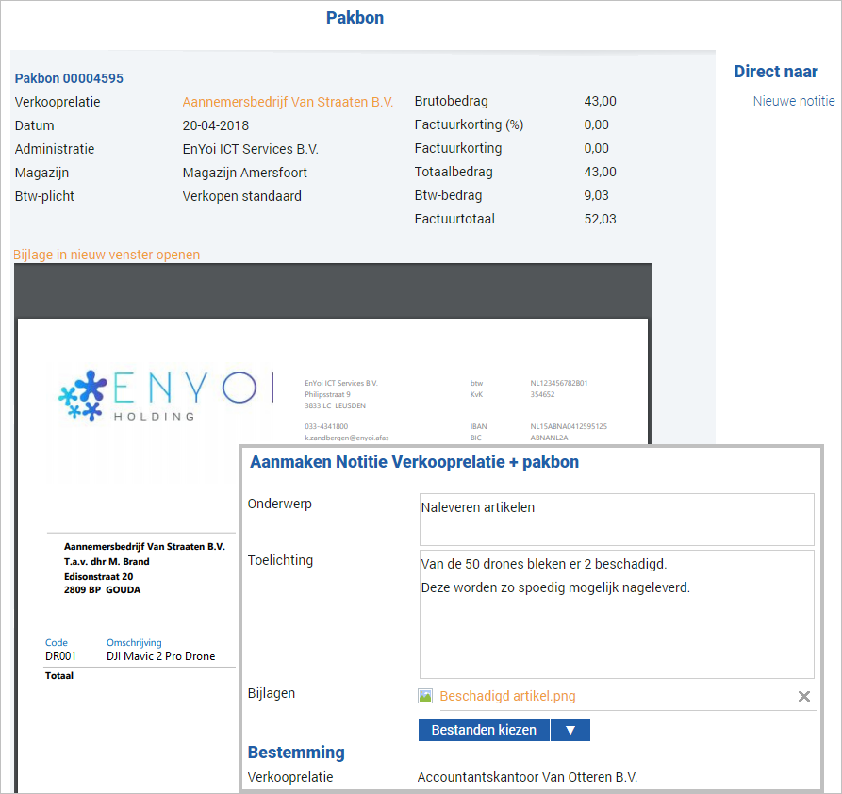Click the Pakbon 00004595 heading

click(69, 78)
